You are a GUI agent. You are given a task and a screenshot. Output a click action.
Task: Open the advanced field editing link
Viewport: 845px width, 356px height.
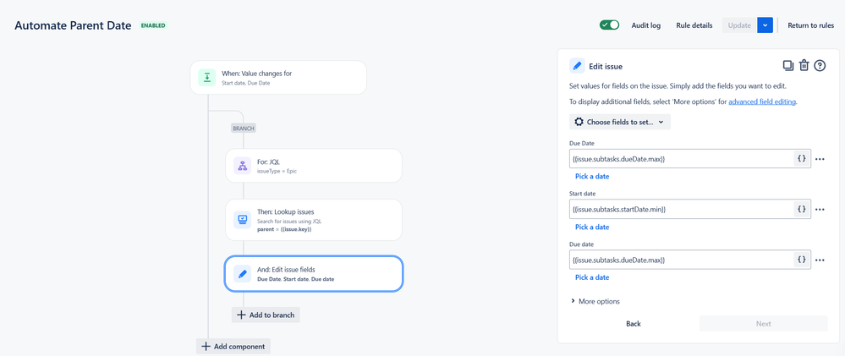pyautogui.click(x=762, y=101)
